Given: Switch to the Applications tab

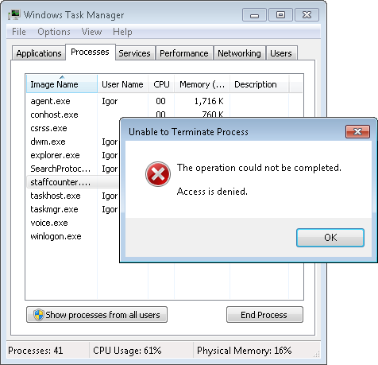Looking at the screenshot, I should pyautogui.click(x=39, y=53).
